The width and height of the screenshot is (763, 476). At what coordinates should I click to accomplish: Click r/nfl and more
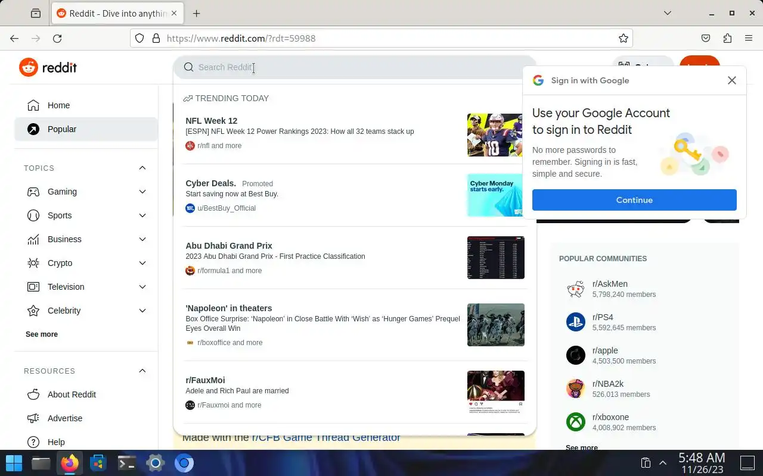(219, 146)
